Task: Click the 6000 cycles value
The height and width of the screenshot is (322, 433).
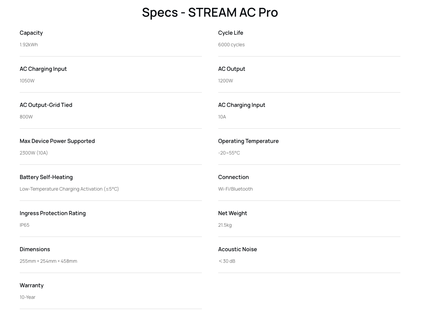Action: tap(231, 45)
